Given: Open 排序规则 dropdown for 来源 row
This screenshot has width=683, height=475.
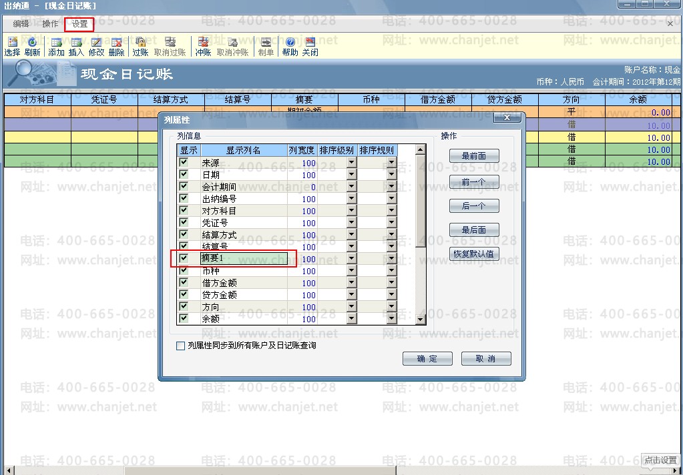Looking at the screenshot, I should pos(392,163).
